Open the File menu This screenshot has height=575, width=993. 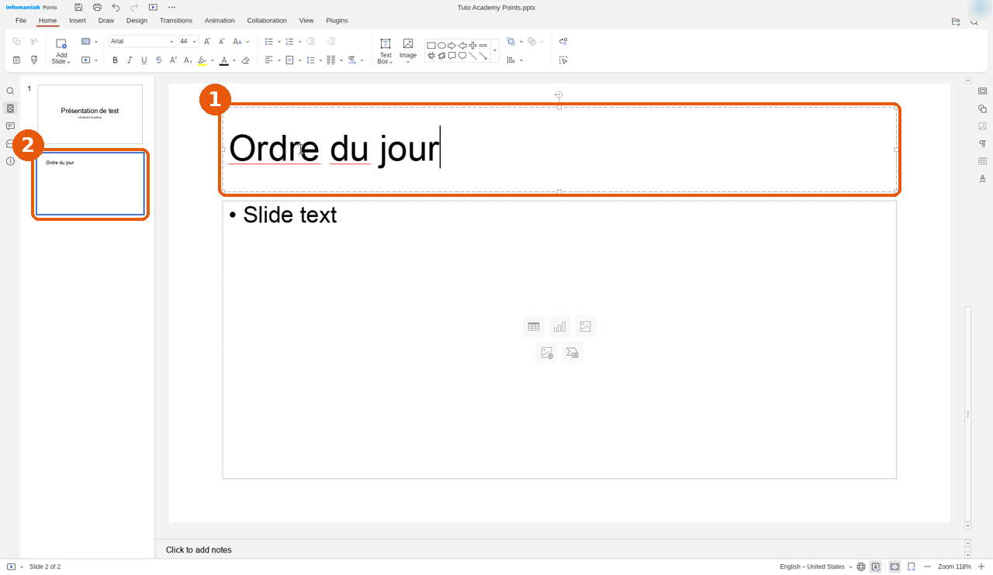coord(21,20)
